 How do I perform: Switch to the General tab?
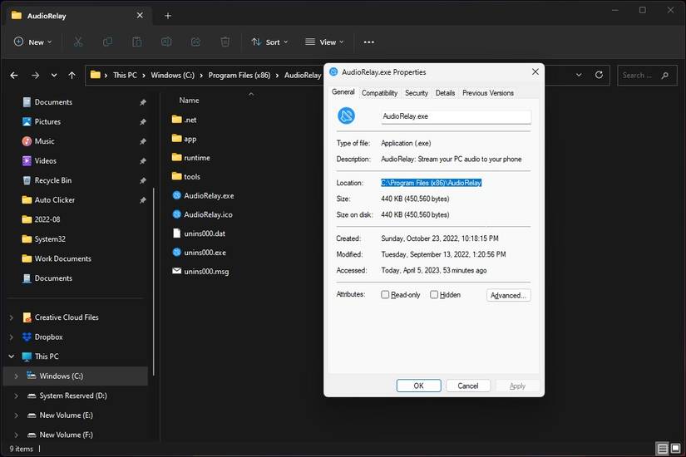pyautogui.click(x=343, y=92)
